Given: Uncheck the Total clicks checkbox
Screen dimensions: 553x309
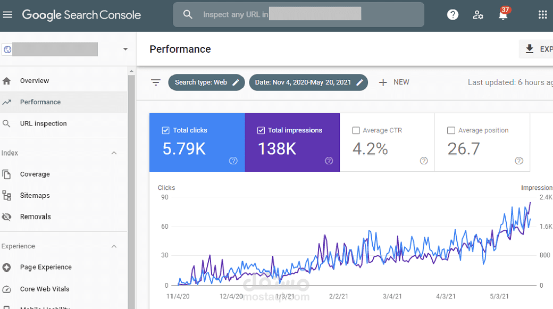Looking at the screenshot, I should [165, 130].
